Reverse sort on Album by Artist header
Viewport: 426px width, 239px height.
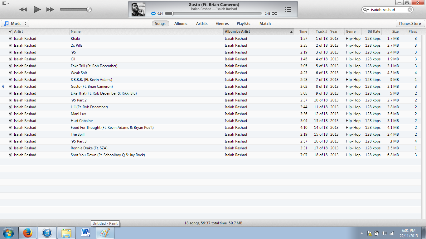(x=259, y=31)
